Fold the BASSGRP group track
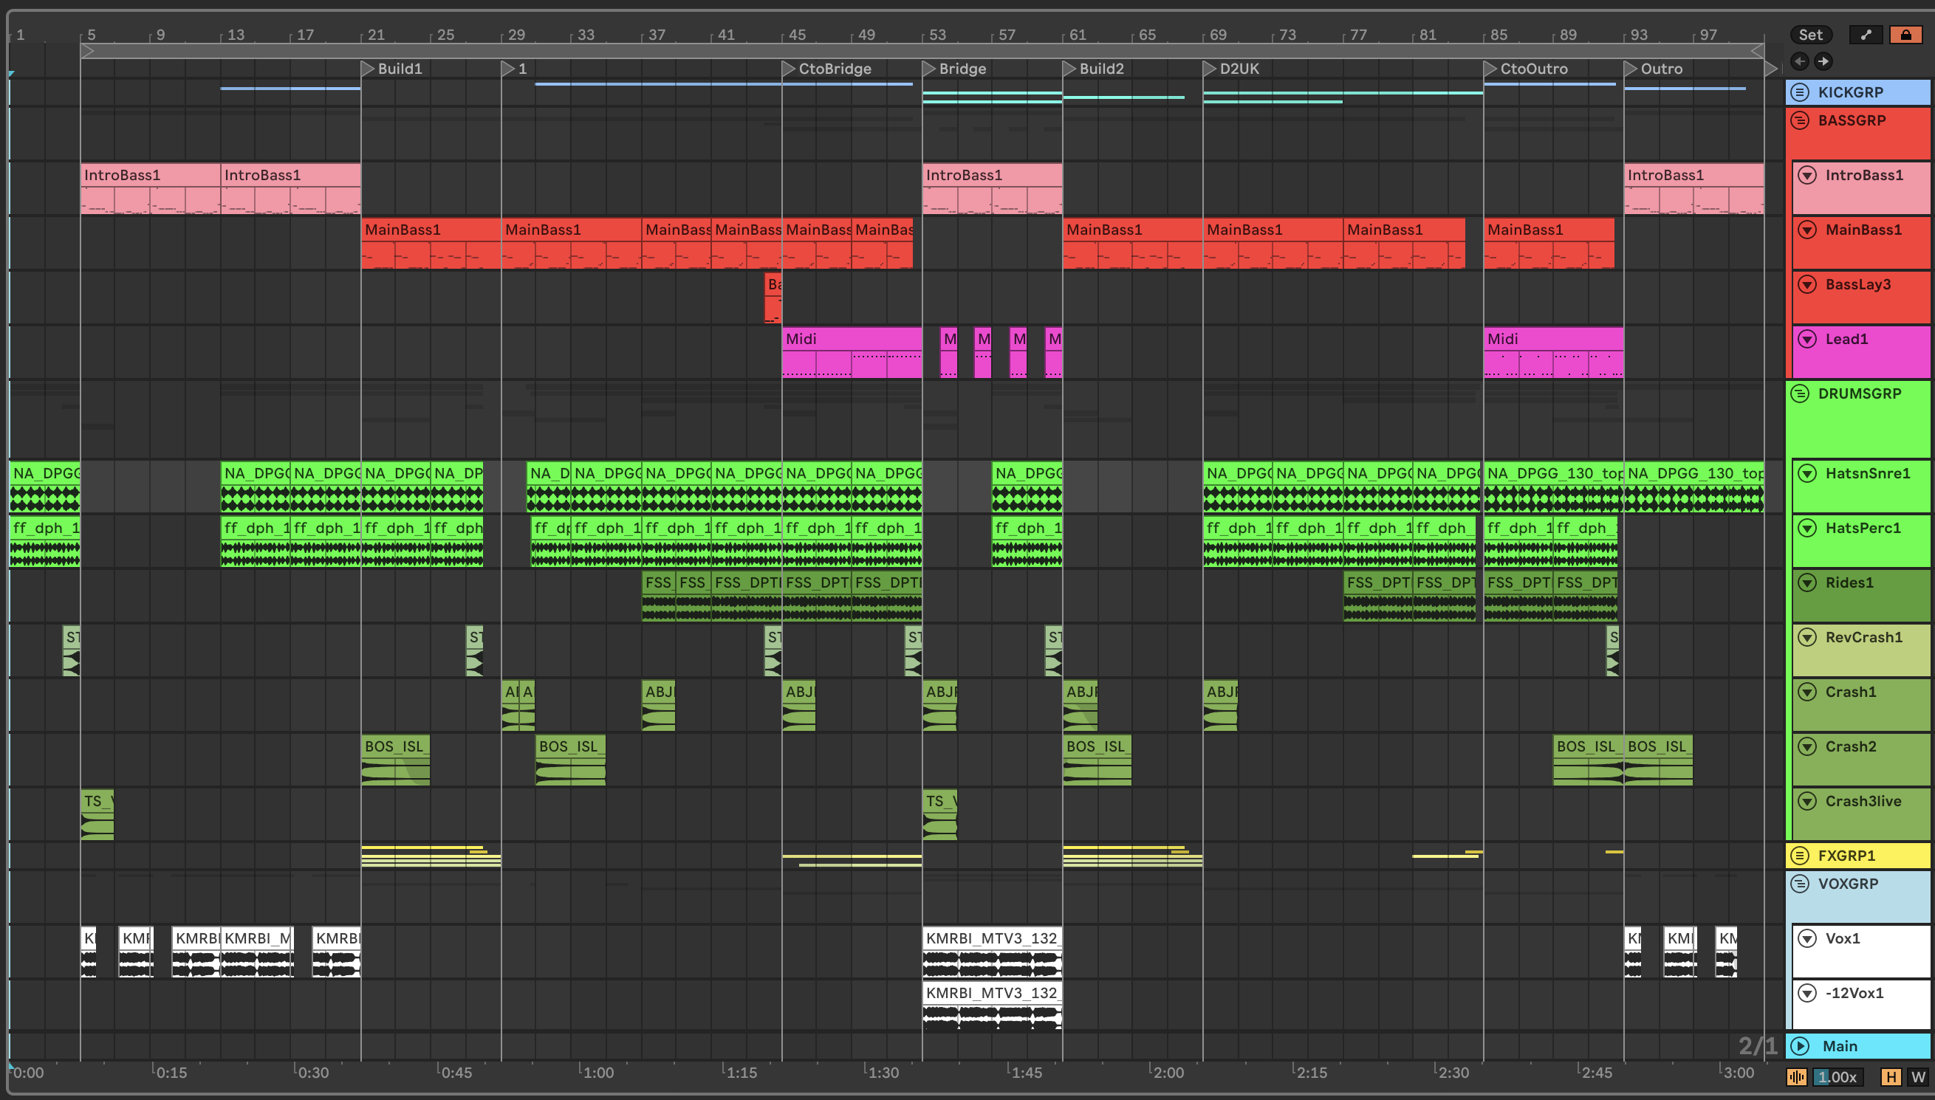Image resolution: width=1935 pixels, height=1100 pixels. pyautogui.click(x=1801, y=120)
